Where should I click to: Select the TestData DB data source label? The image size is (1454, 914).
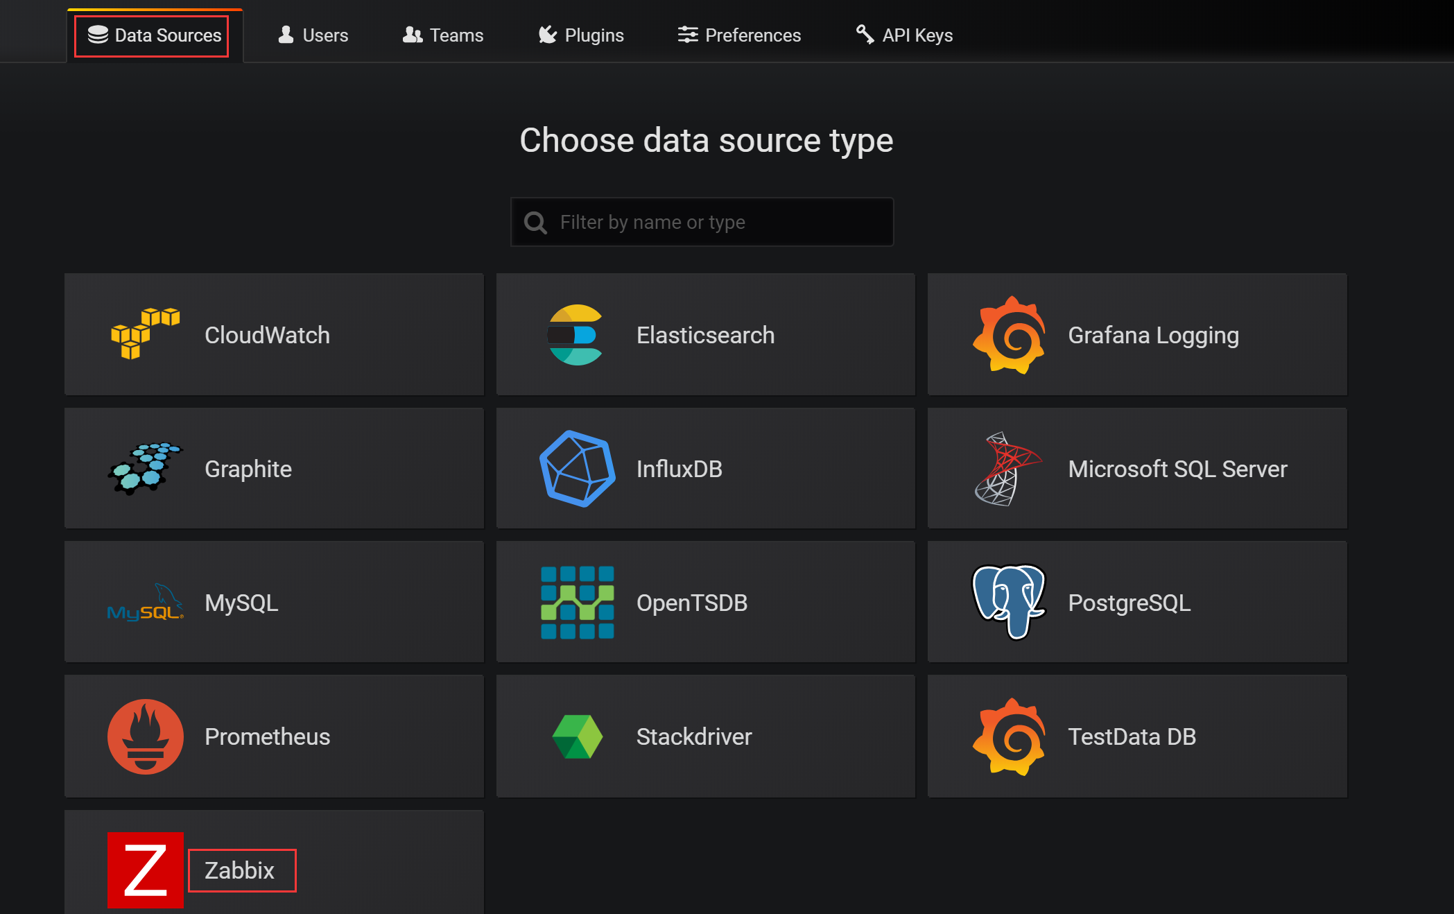tap(1132, 736)
